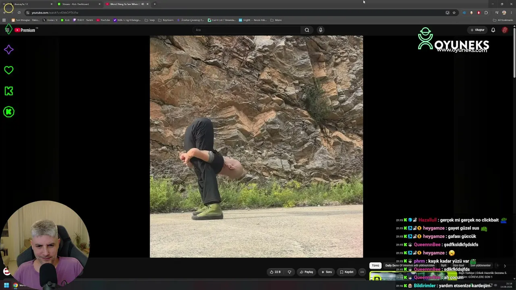516x290 pixels.
Task: Go to YouTube Premium home logo
Action: tap(26, 30)
